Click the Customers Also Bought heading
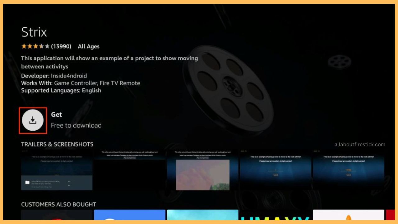 pyautogui.click(x=58, y=204)
